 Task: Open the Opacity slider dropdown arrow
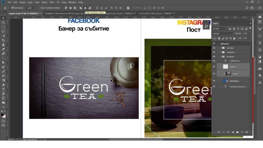(x=250, y=34)
